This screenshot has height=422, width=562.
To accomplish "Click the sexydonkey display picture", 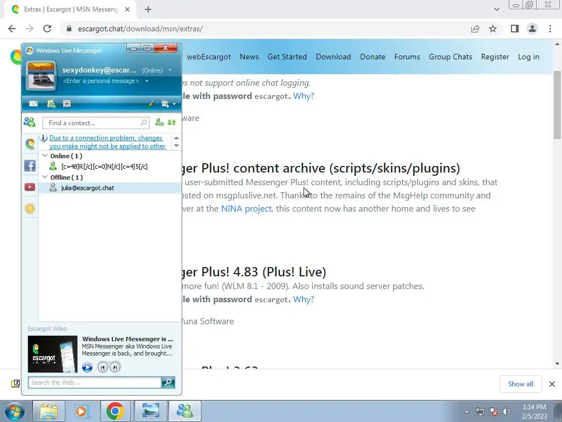I will coord(41,76).
